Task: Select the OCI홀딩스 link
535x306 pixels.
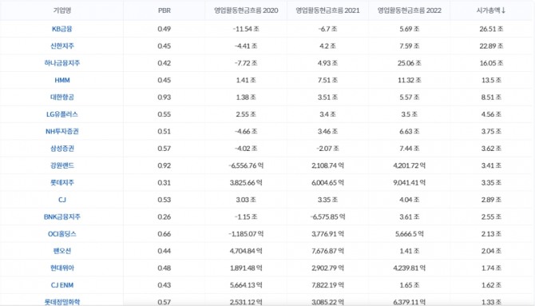Action: pyautogui.click(x=62, y=233)
